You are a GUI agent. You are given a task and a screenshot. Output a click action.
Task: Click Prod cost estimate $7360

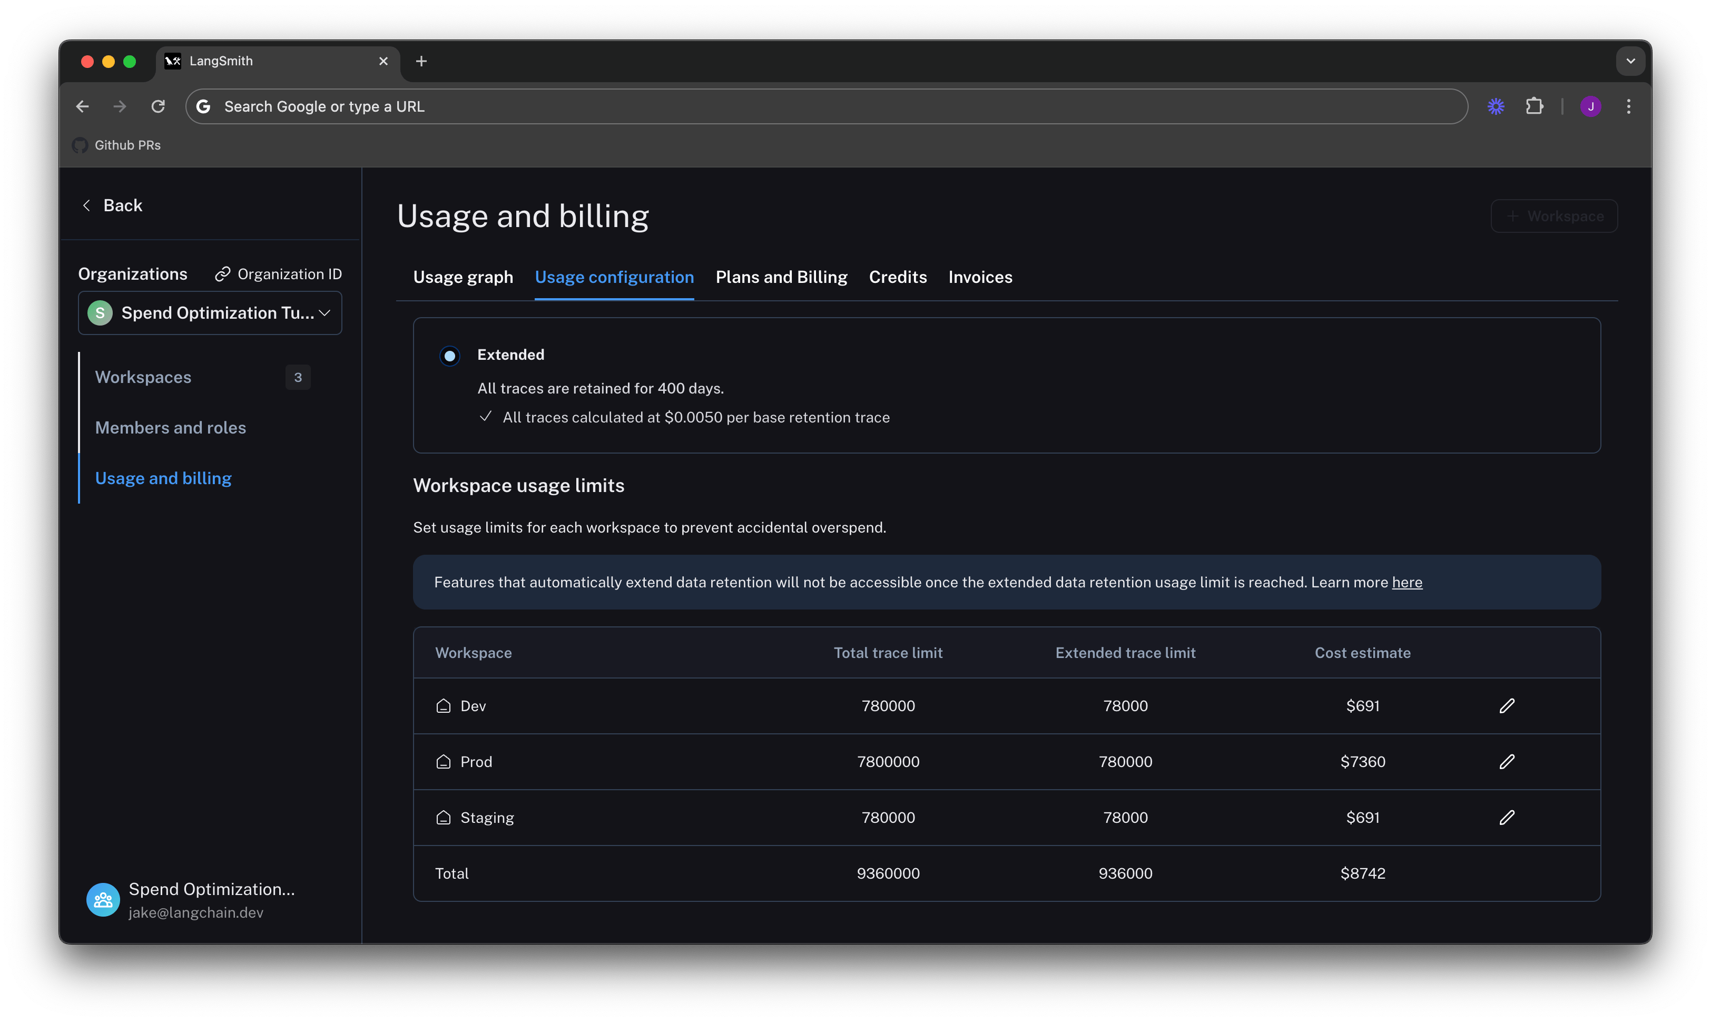coord(1363,762)
